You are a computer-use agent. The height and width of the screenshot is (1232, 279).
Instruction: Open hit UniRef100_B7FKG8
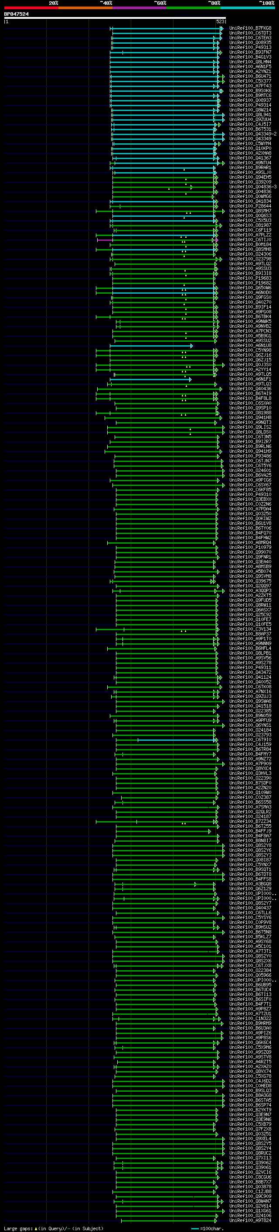tap(250, 28)
